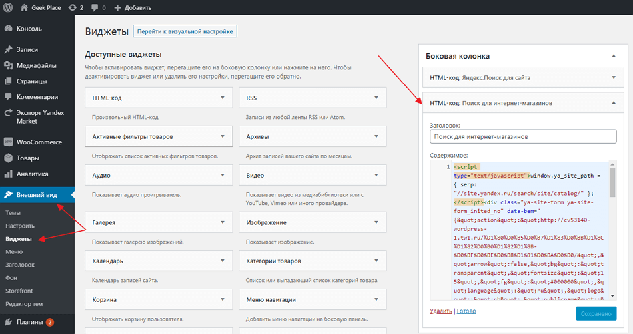The image size is (633, 334).
Task: Open the Меню submenu item
Action: [x=14, y=251]
